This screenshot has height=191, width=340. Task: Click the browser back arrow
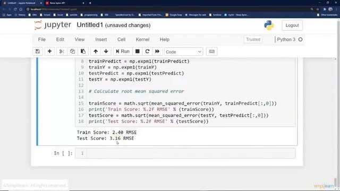pyautogui.click(x=4, y=10)
